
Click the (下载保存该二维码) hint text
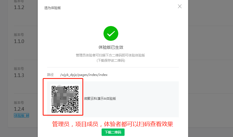(x=111, y=60)
